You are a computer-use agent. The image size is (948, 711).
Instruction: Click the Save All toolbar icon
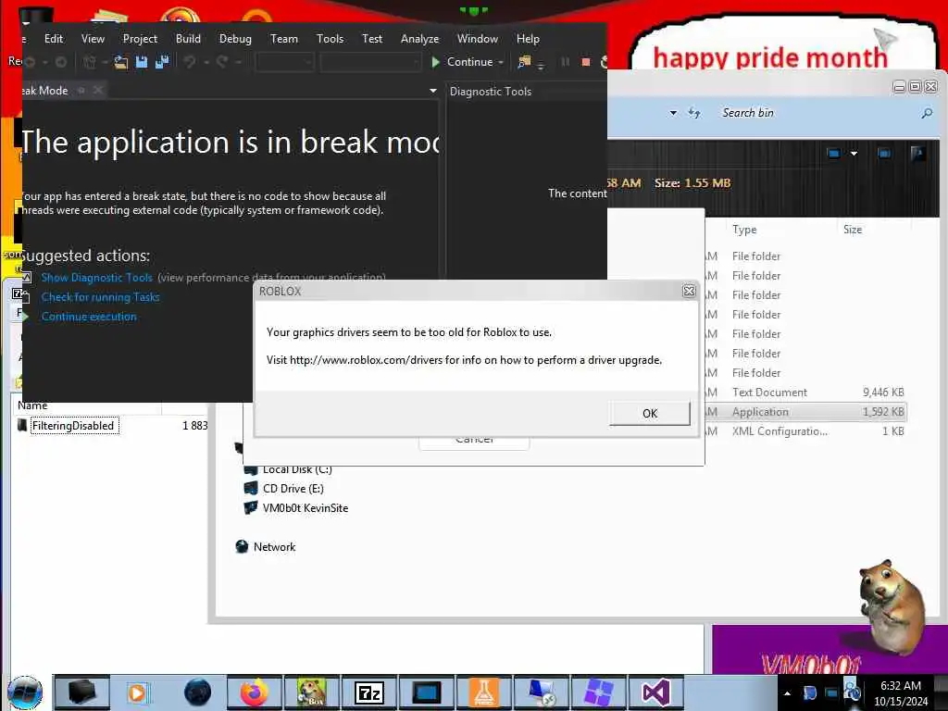[x=161, y=62]
